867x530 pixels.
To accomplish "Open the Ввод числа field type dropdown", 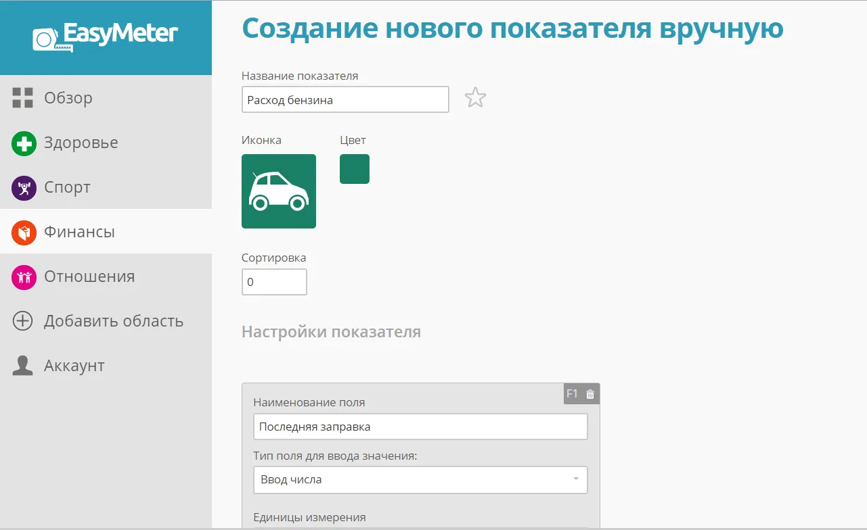I will point(420,479).
